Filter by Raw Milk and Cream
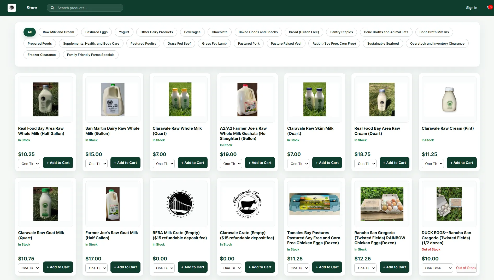 pyautogui.click(x=58, y=32)
